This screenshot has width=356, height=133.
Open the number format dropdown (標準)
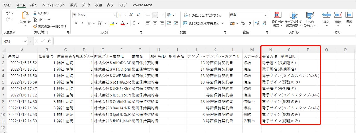click(265, 15)
